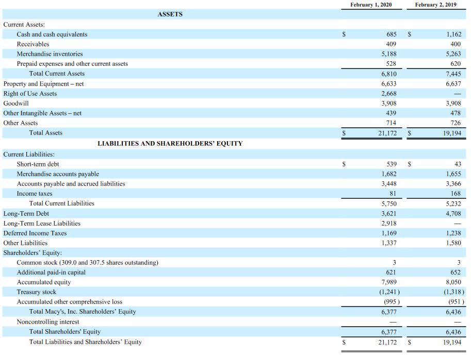The height and width of the screenshot is (356, 471).
Task: Select the Merchandise accounts payable row
Action: tap(58, 174)
